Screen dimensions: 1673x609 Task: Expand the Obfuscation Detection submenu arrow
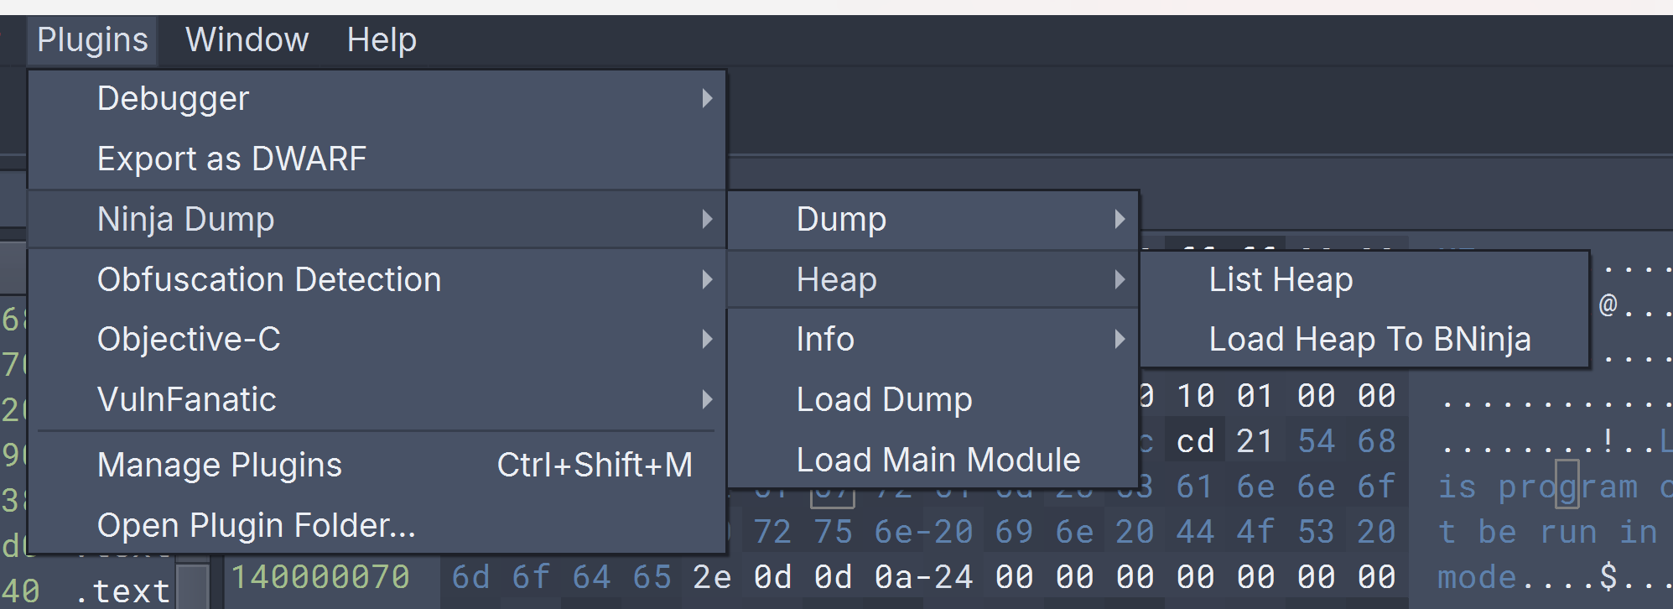(707, 279)
